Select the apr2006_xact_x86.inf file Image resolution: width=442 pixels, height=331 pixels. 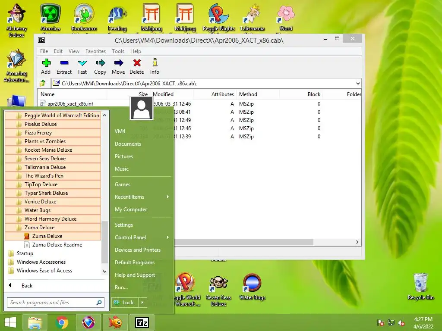tap(70, 103)
